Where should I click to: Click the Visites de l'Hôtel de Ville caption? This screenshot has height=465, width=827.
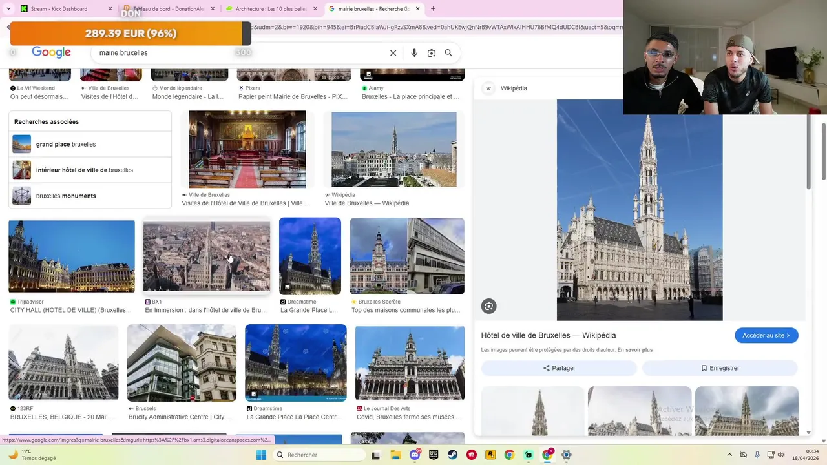[246, 203]
